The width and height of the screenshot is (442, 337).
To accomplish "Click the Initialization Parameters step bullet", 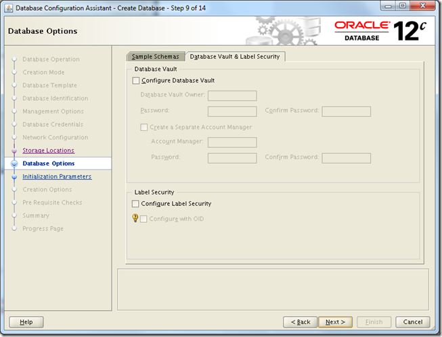I will [x=14, y=177].
